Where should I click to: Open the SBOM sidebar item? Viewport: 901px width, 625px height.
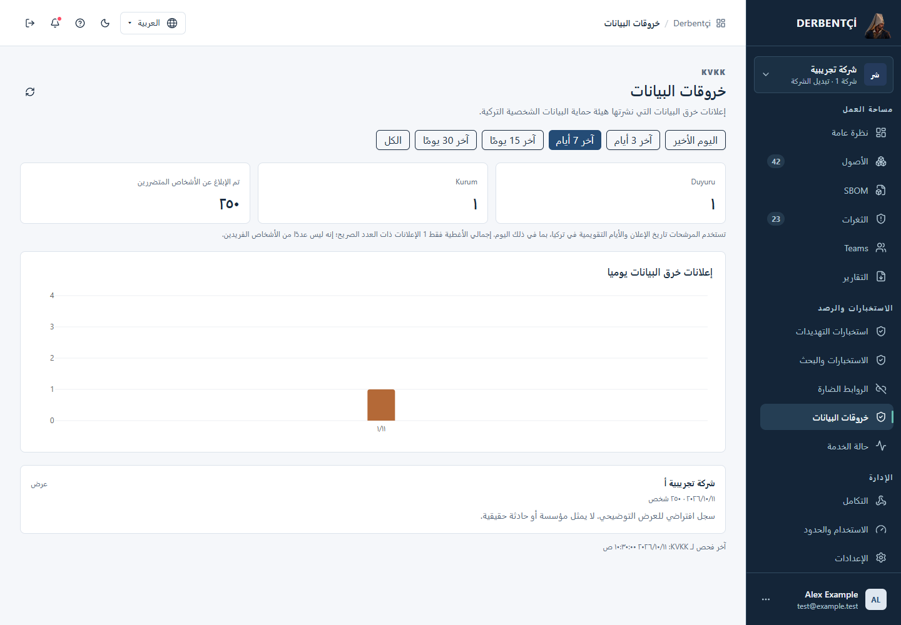coord(826,191)
